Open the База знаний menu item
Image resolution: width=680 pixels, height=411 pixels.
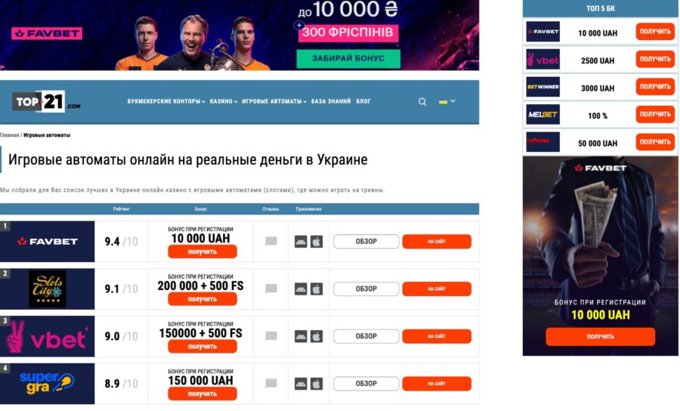click(331, 101)
